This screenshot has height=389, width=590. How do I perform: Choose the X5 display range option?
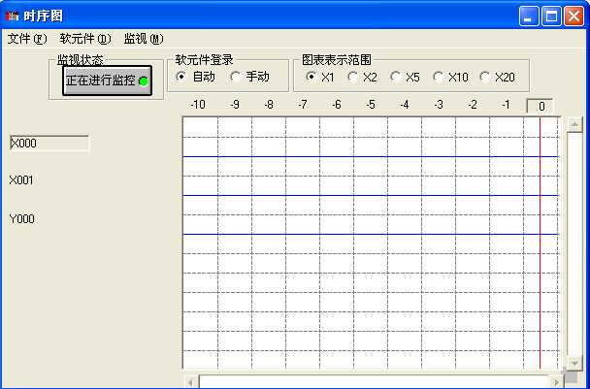[395, 77]
